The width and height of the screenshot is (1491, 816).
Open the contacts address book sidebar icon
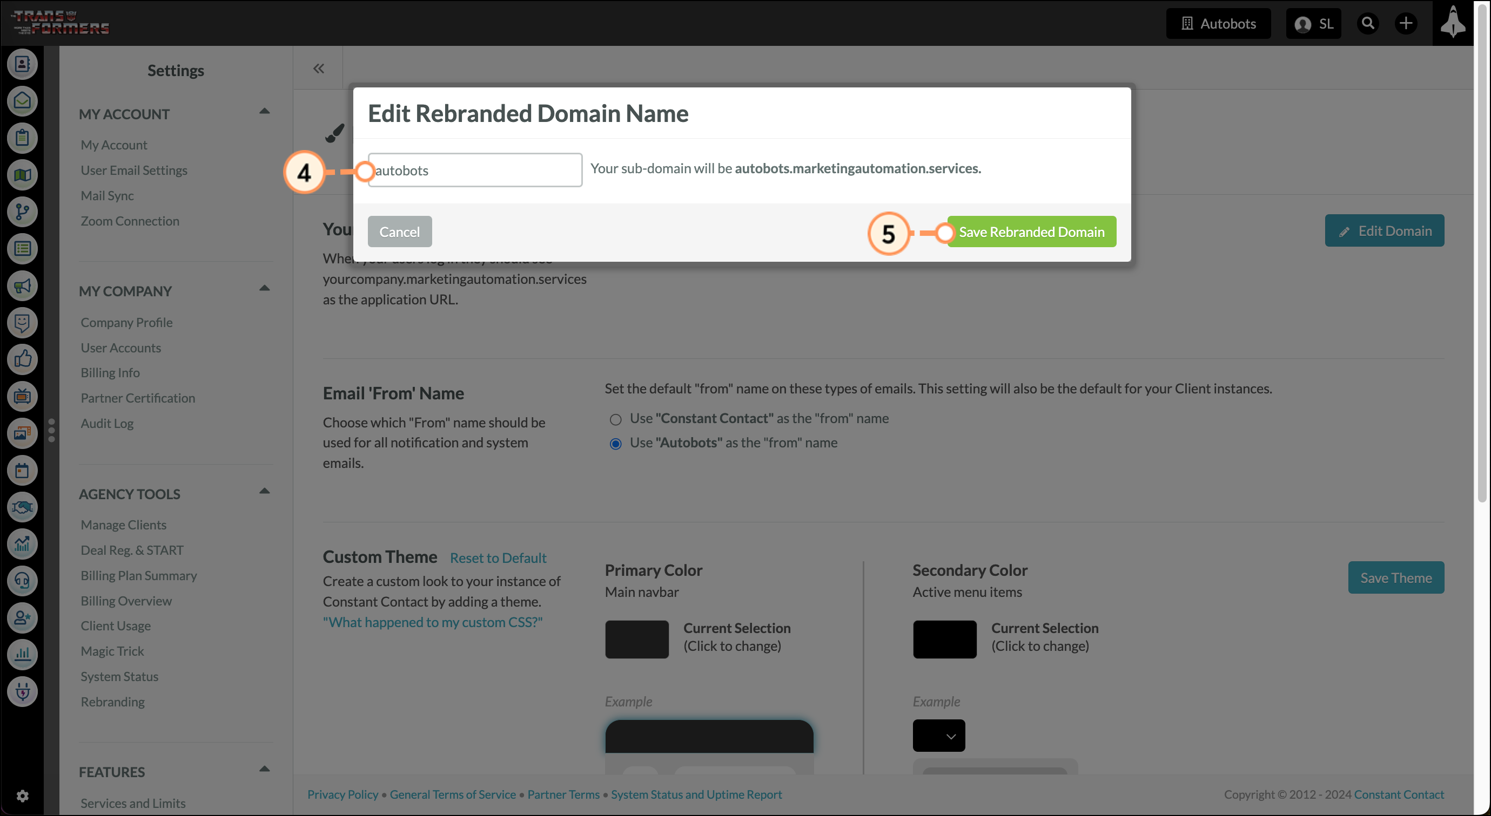[x=22, y=64]
